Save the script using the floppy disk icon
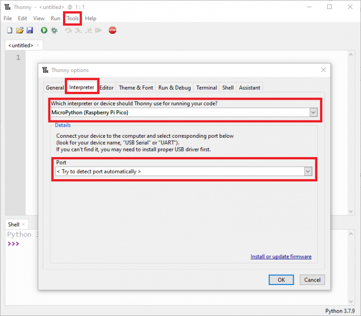 [x=30, y=30]
